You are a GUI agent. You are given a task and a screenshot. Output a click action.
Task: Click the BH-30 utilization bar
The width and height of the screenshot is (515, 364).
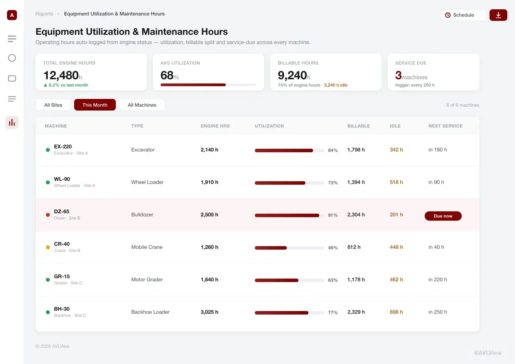click(x=290, y=313)
